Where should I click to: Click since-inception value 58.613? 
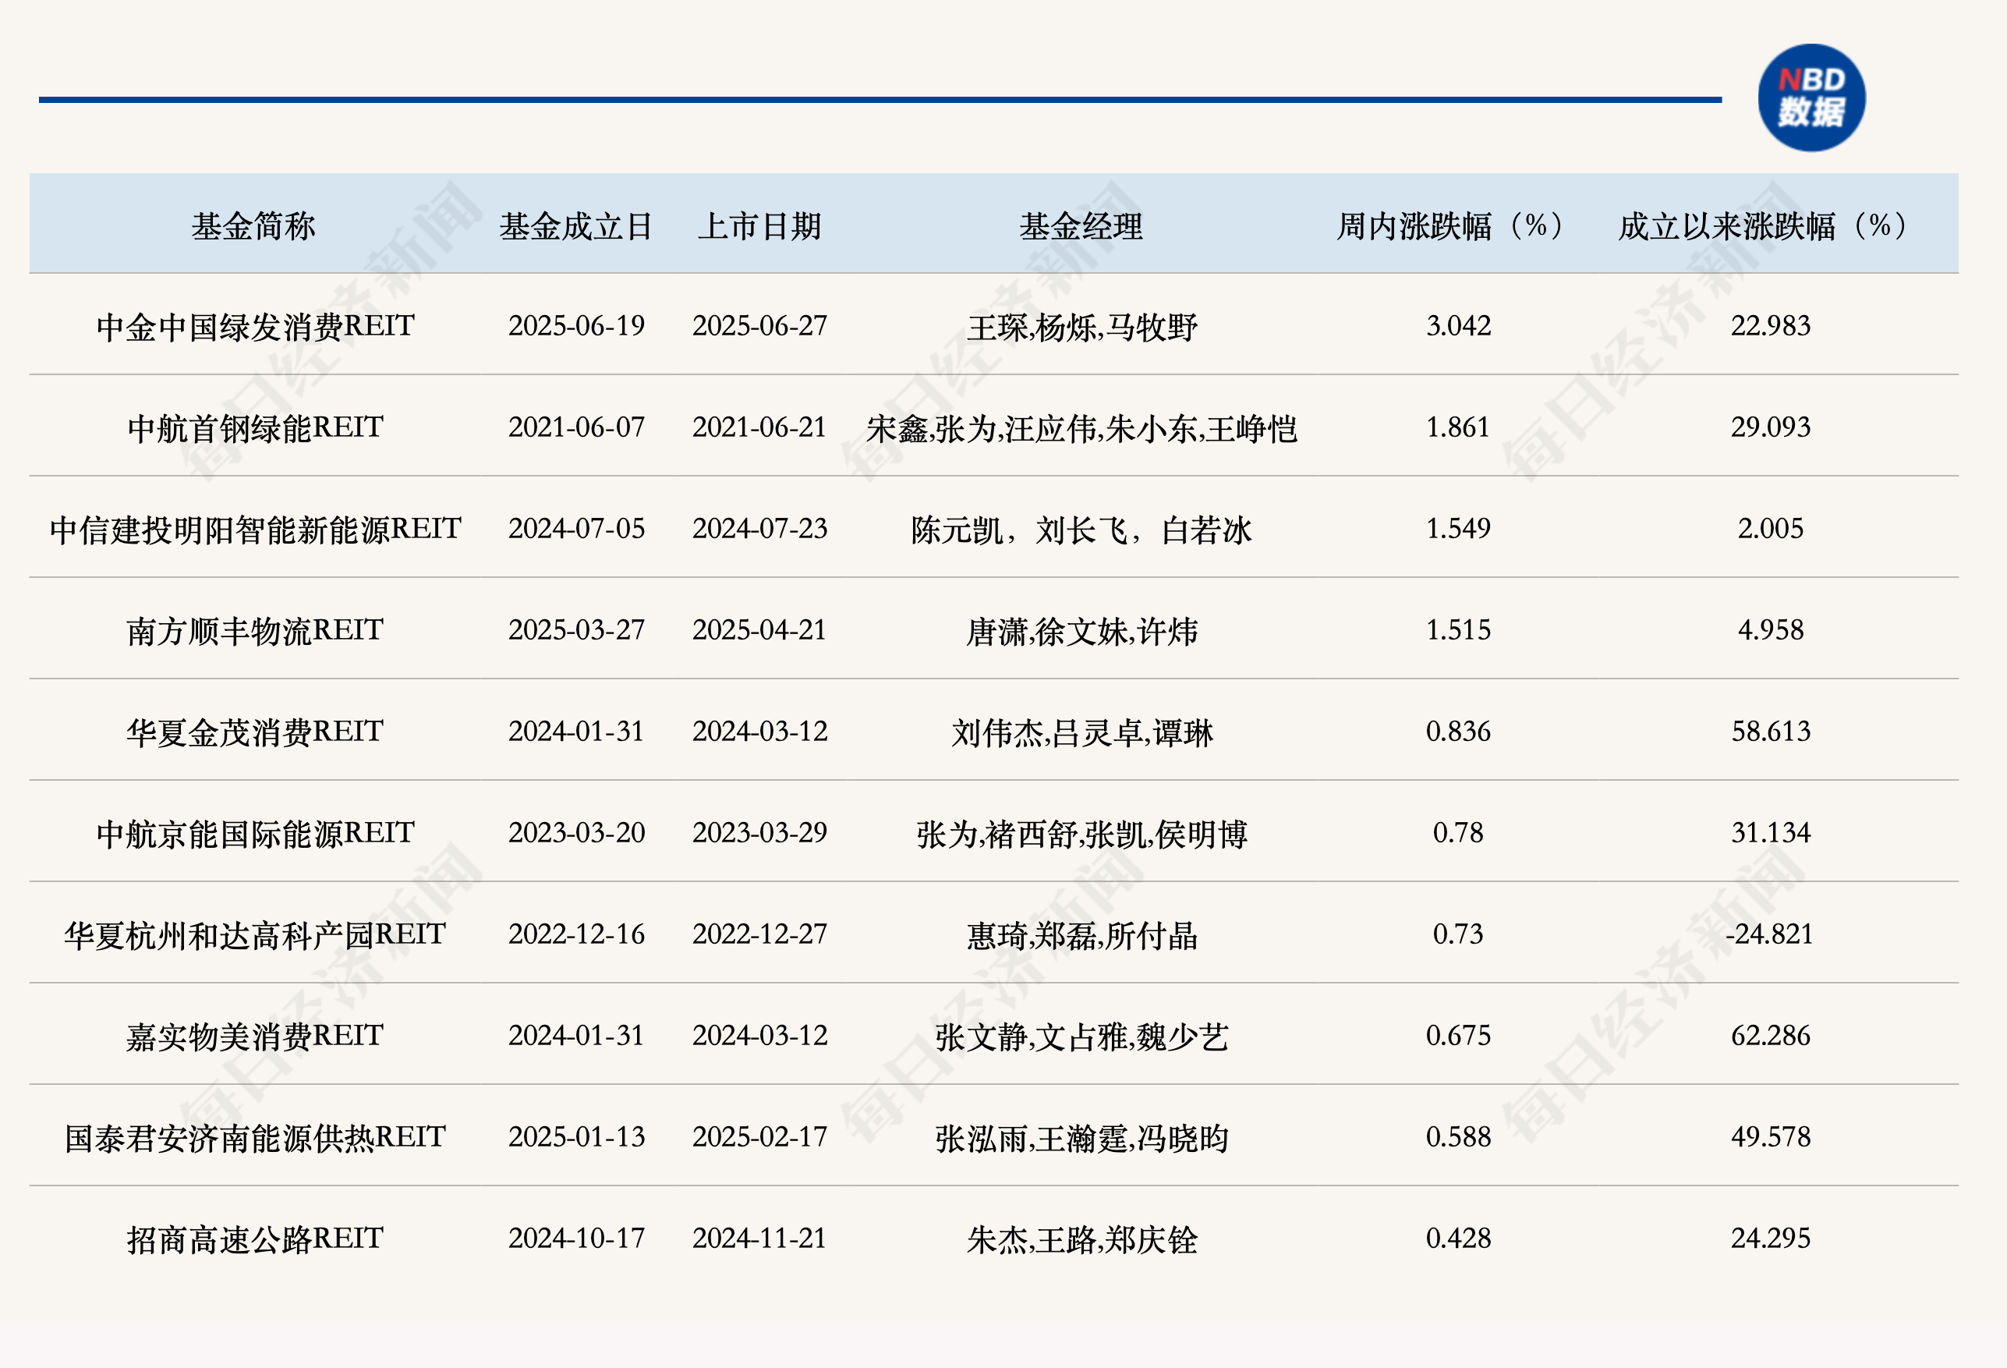1771,732
